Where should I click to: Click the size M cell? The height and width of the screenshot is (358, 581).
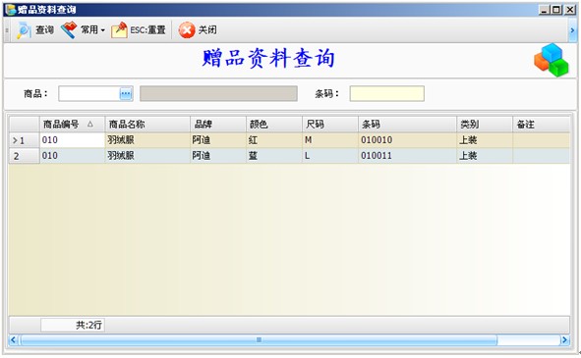tap(330, 140)
